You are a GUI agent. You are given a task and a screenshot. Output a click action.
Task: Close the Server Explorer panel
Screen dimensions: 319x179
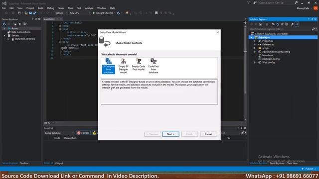pyautogui.click(x=39, y=19)
